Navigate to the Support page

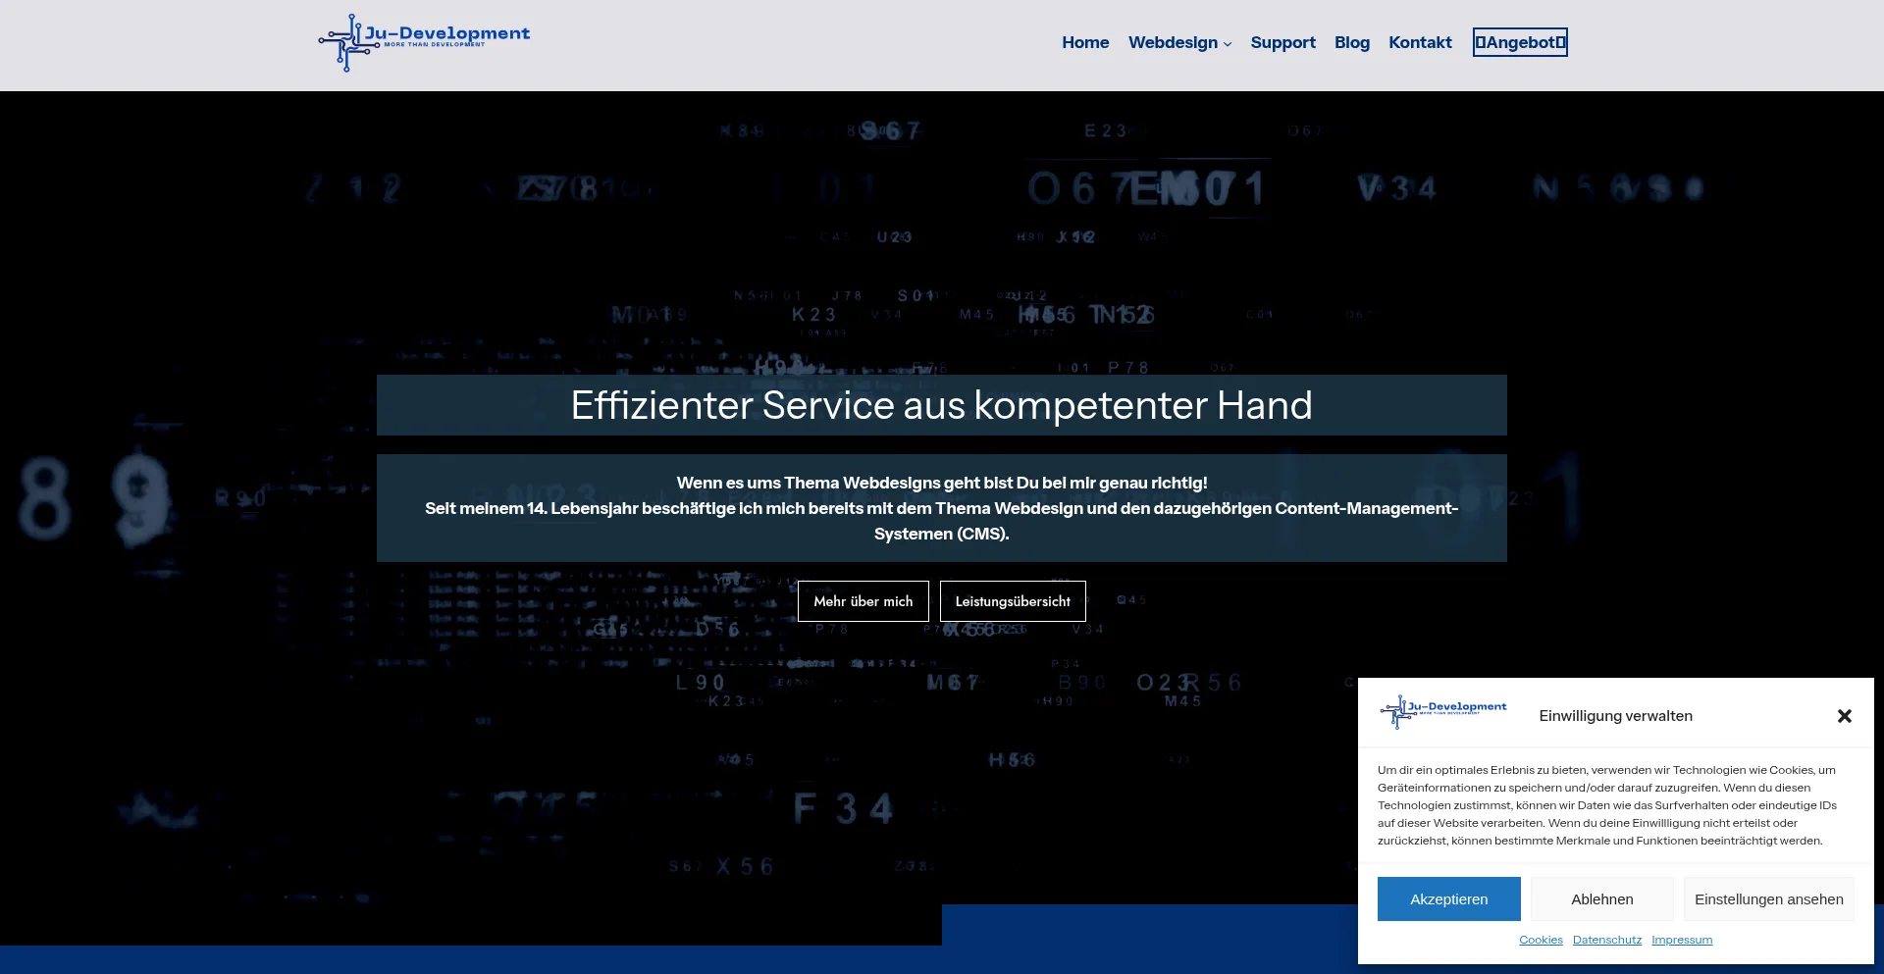(1282, 42)
